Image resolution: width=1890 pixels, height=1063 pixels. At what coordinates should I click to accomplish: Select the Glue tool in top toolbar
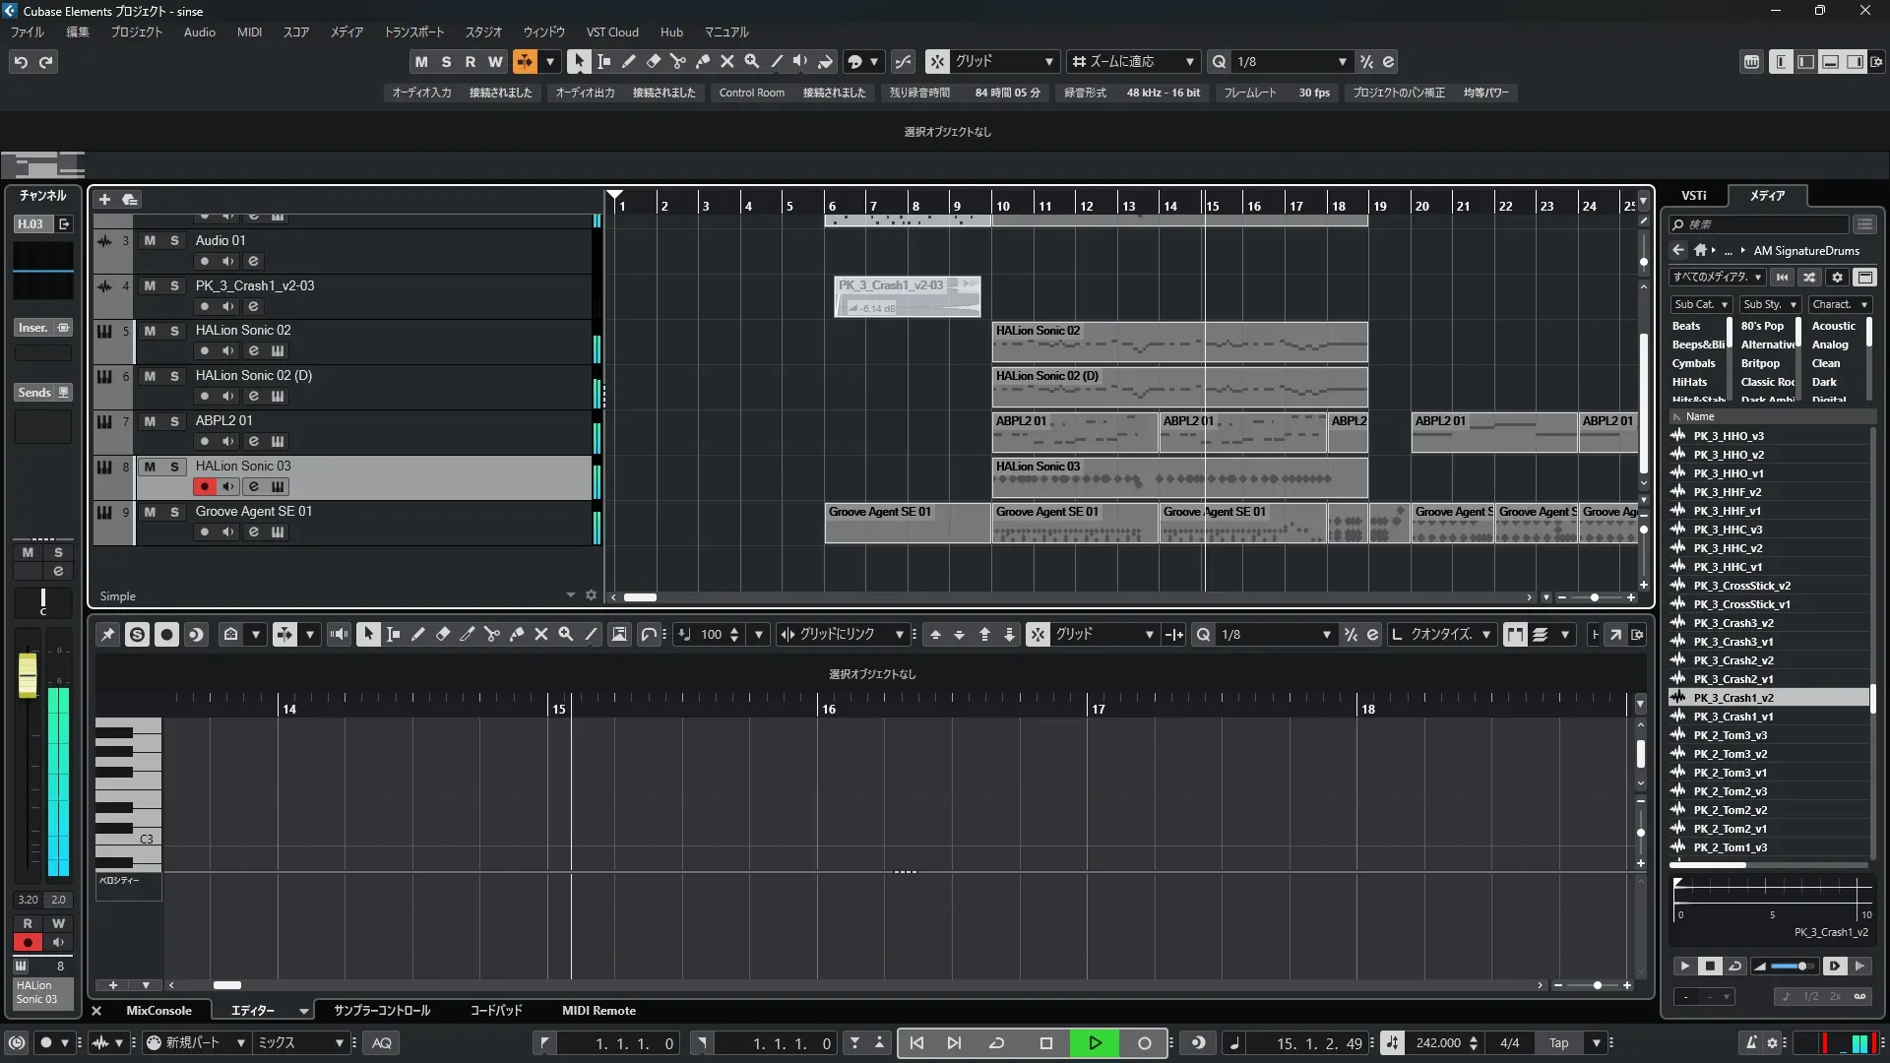pyautogui.click(x=702, y=62)
